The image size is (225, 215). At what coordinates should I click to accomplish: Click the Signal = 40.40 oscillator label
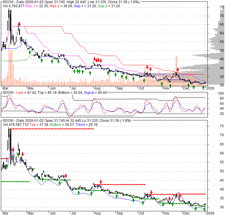pyautogui.click(x=95, y=93)
